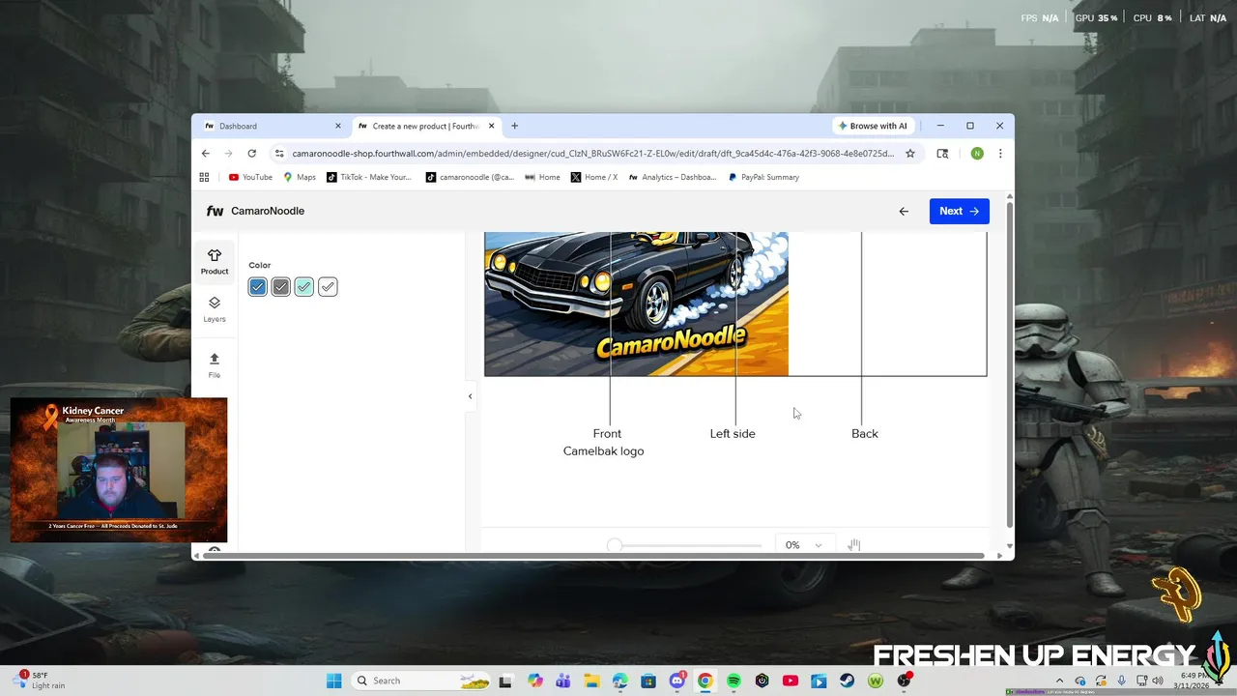Click the taskbar Search box
This screenshot has width=1237, height=696.
[422, 681]
